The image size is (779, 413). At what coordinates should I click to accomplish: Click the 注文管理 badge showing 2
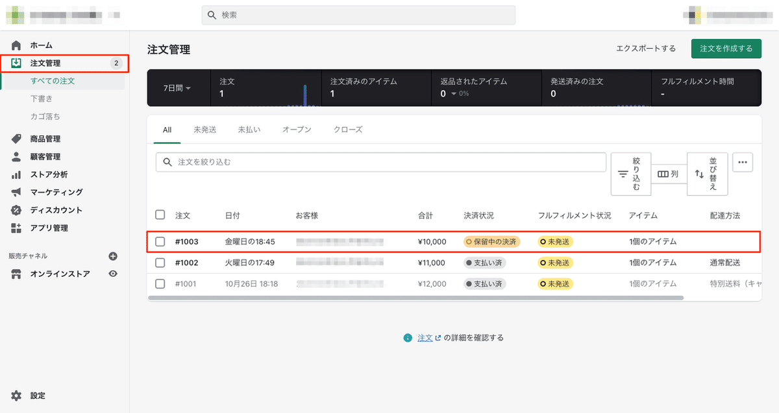pos(116,63)
